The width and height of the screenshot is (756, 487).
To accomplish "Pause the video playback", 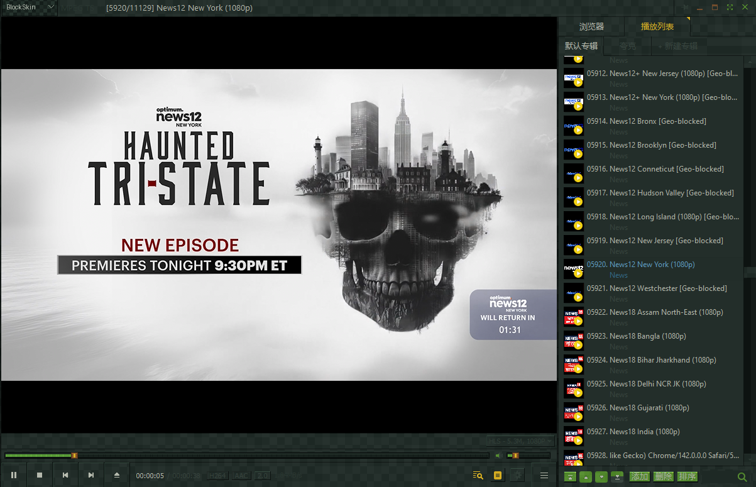I will 14,475.
